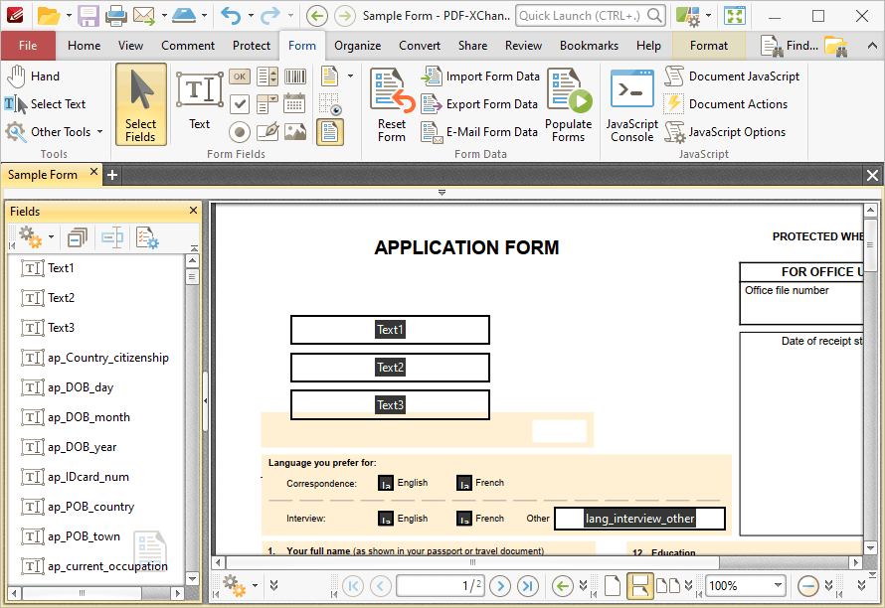Add a date field with calendar icon
Image resolution: width=885 pixels, height=608 pixels.
tap(294, 103)
